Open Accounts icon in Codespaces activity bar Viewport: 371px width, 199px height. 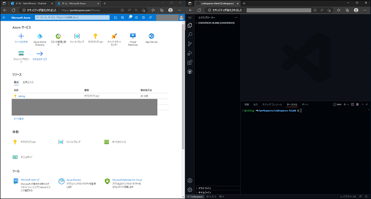pyautogui.click(x=190, y=181)
